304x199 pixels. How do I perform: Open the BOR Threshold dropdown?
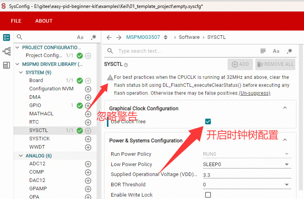point(245,184)
